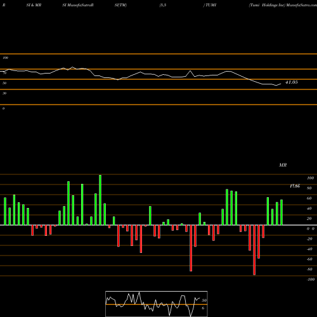
Task: Click the MR value label 17.65
Action: click(295, 186)
